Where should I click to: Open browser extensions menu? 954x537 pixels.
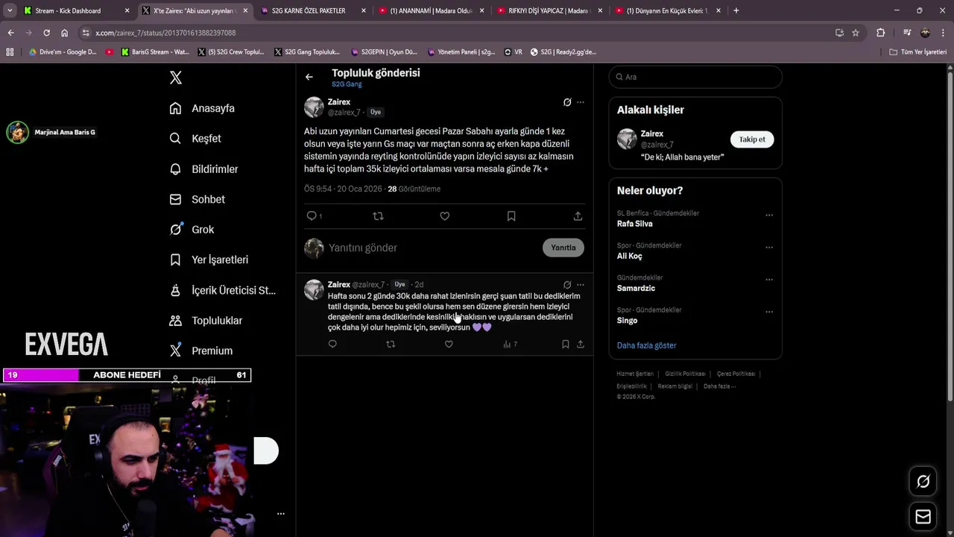(881, 33)
